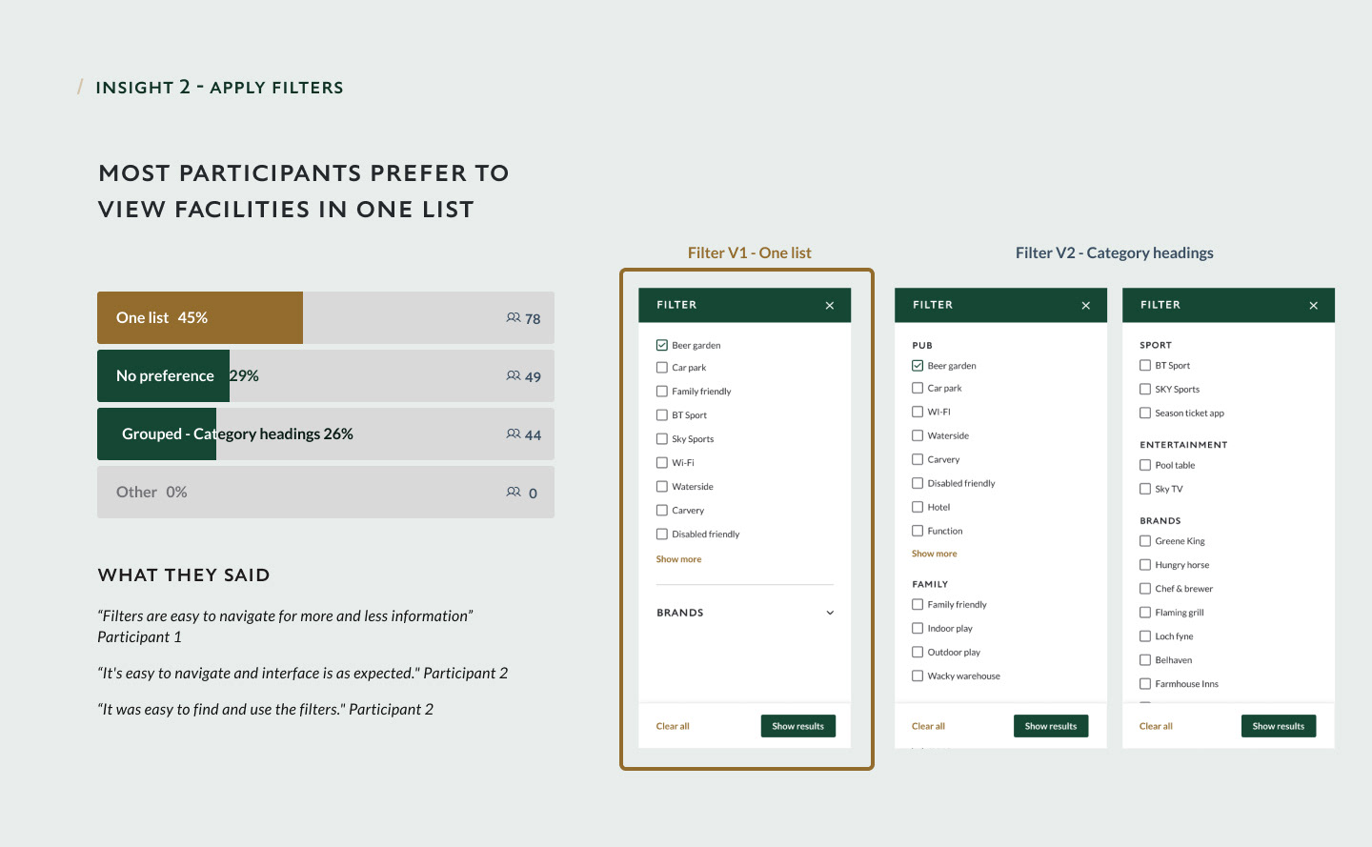This screenshot has height=847, width=1372.
Task: Check the Greene King brand checkbox
Action: pos(1145,541)
